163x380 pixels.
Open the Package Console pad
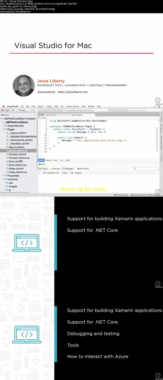coord(121,195)
